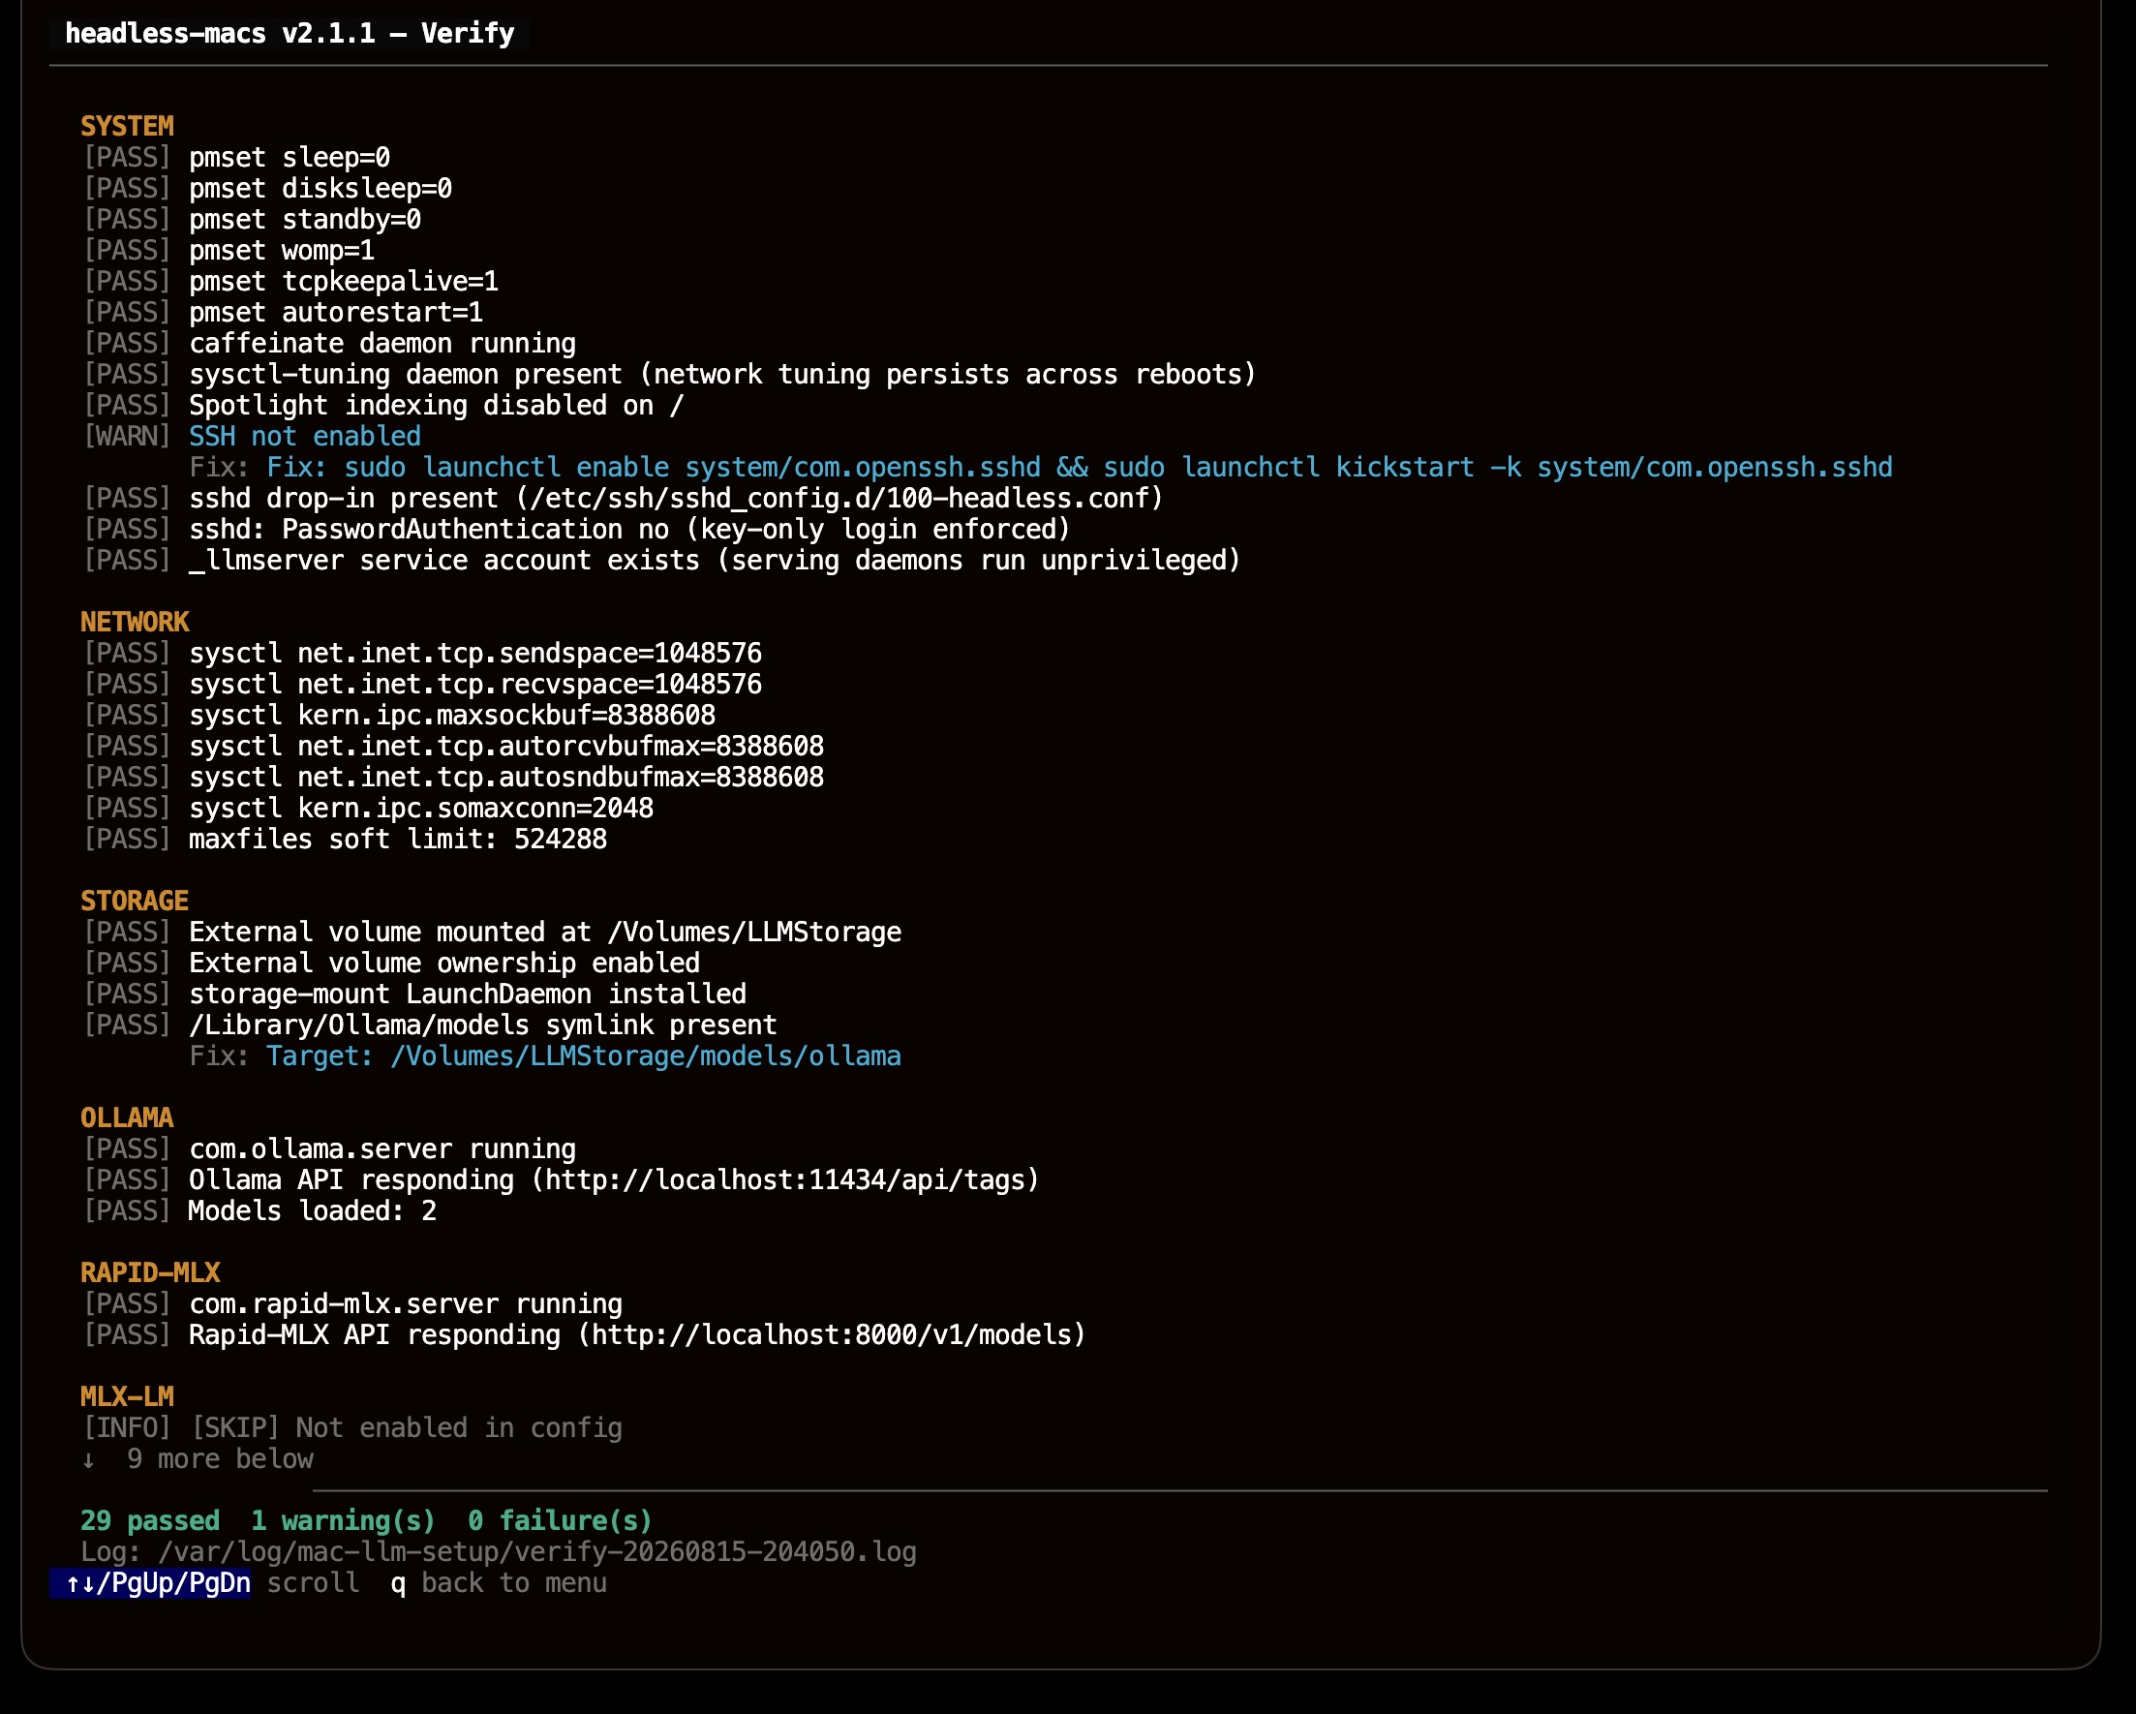Click the [INFO] status tag
This screenshot has height=1714, width=2136.
(127, 1428)
